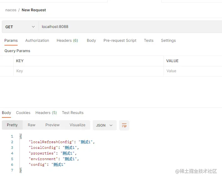Screen dimensions: 222x179
Task: Switch to the Raw view
Action: coord(31,125)
